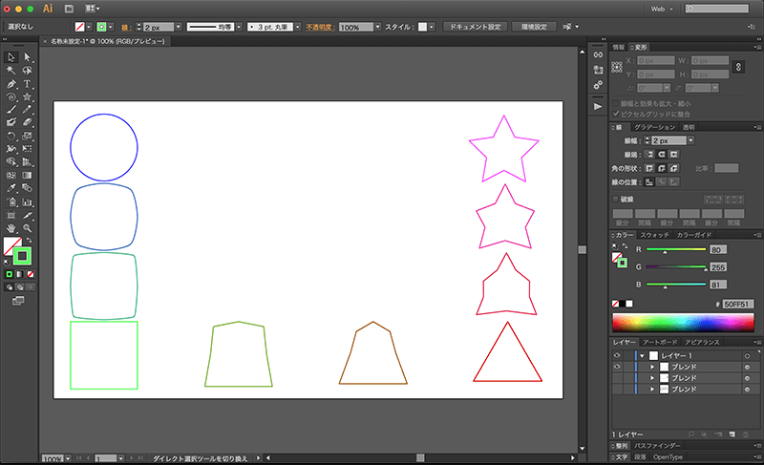Click the G value field showing 255
Image resolution: width=764 pixels, height=465 pixels.
[x=718, y=267]
